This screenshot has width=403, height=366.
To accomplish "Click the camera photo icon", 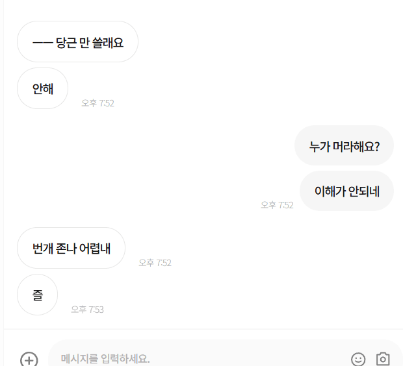I will 383,359.
